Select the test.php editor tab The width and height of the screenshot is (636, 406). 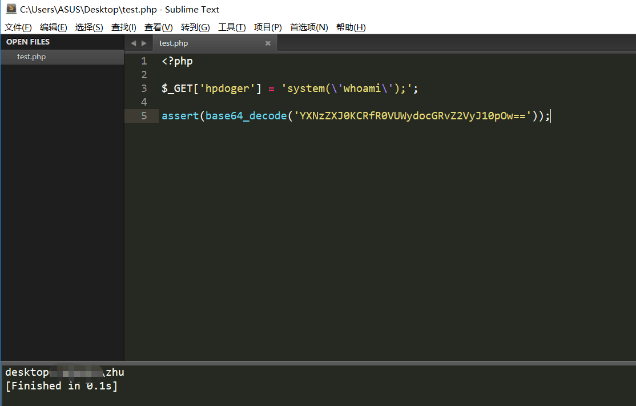[215, 43]
